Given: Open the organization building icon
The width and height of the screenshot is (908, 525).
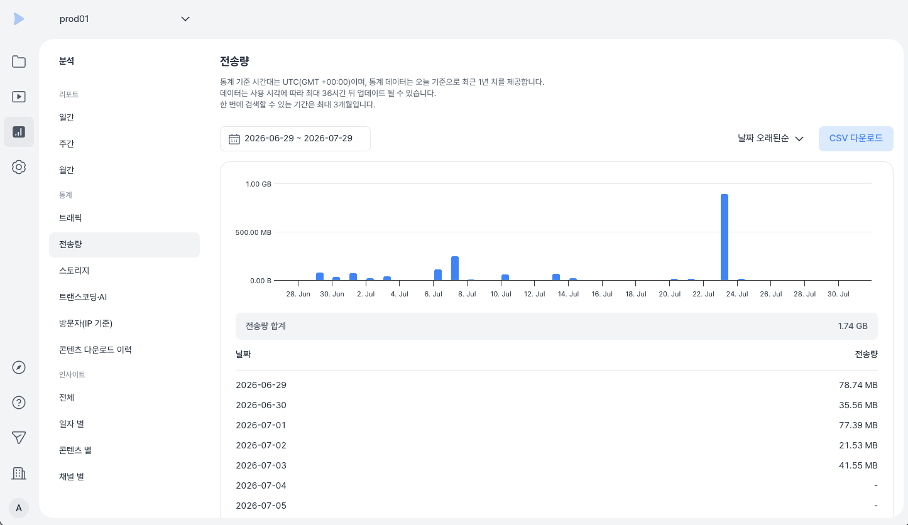Looking at the screenshot, I should [x=19, y=474].
